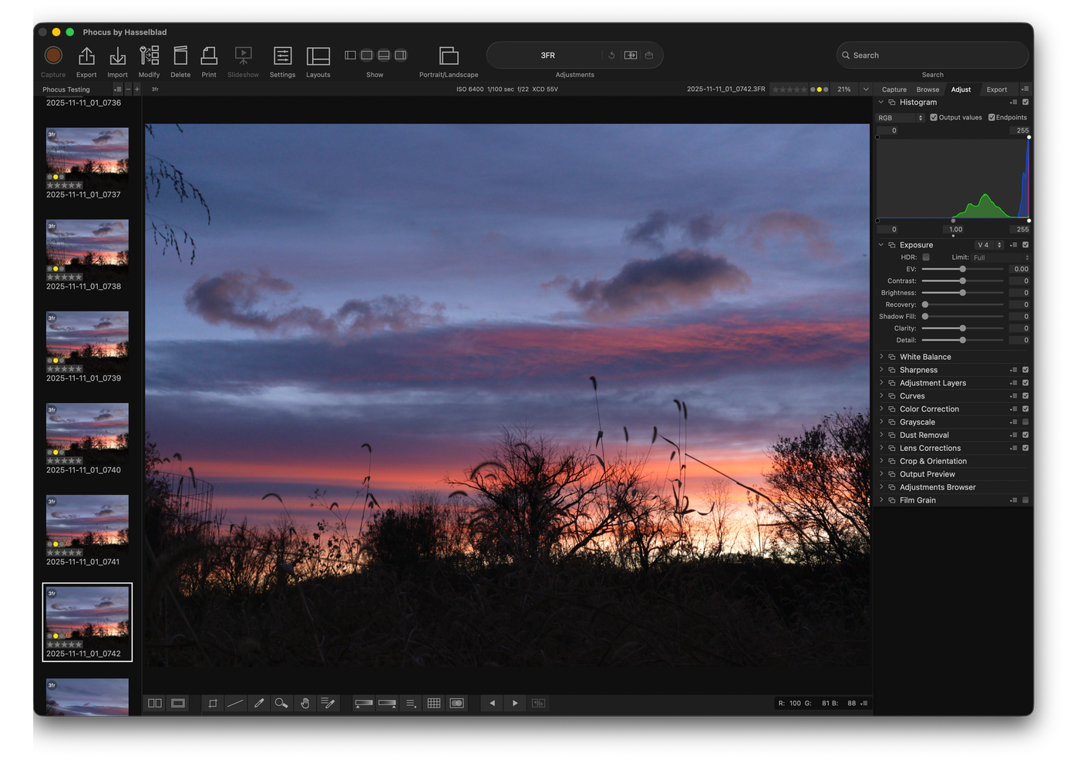1067x760 pixels.
Task: Toggle the exposure warning overlay icon
Action: 457,703
